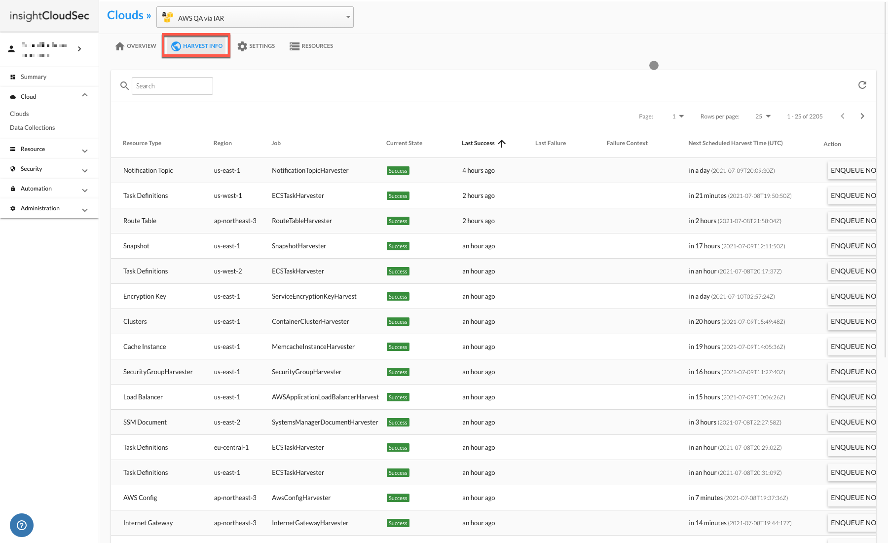Open the AWS QA via IAR cloud dropdown

255,17
